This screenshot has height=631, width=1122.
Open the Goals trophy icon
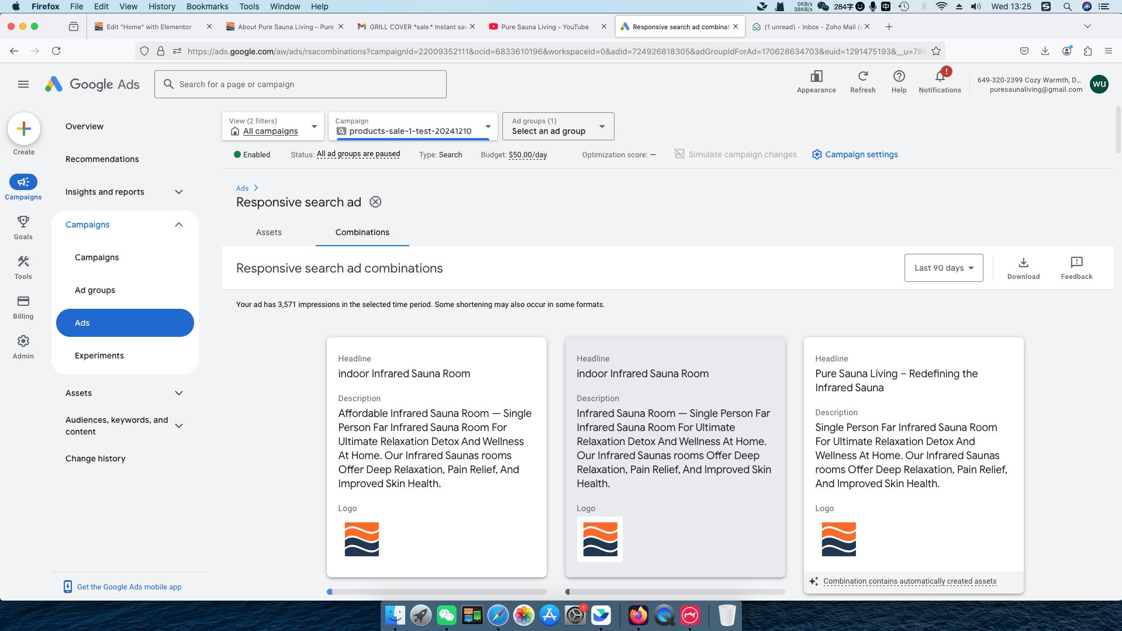tap(23, 222)
